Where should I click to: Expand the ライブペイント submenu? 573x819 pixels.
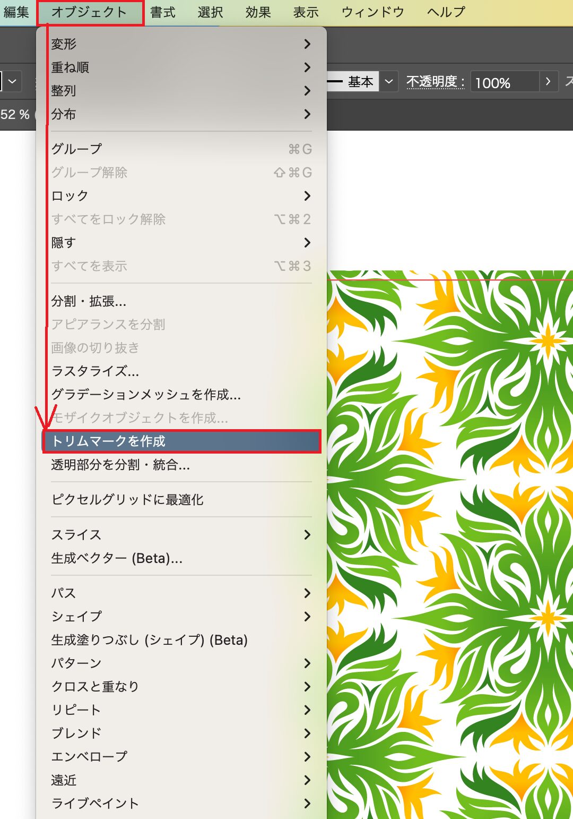tap(181, 804)
